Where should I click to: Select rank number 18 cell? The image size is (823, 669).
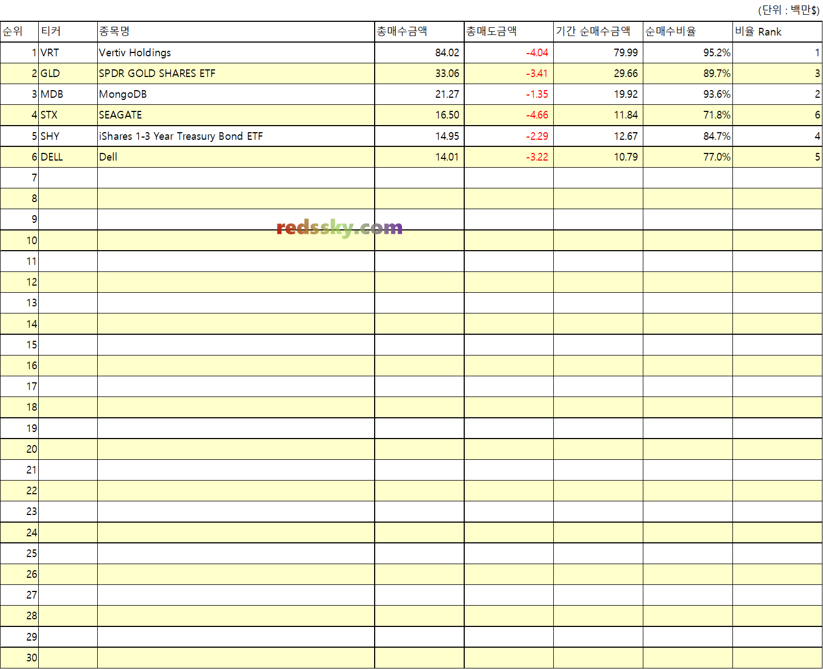(20, 407)
